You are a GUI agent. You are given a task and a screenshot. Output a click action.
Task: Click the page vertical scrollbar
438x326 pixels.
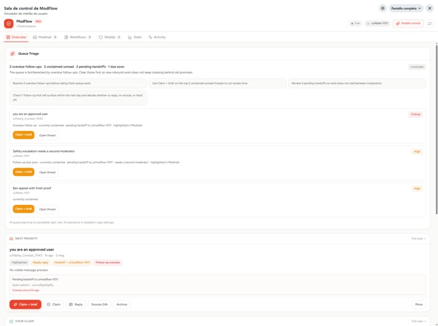(437, 129)
